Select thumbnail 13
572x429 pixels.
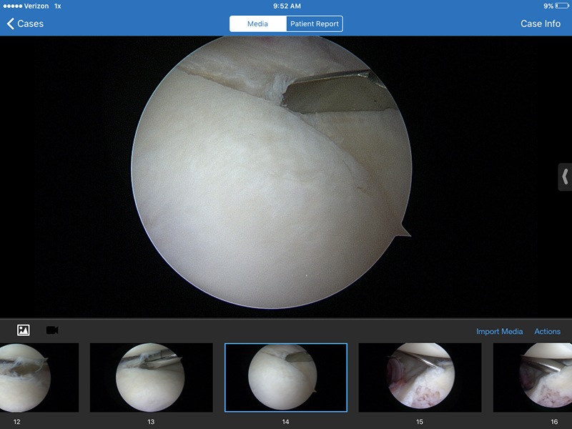pyautogui.click(x=151, y=378)
